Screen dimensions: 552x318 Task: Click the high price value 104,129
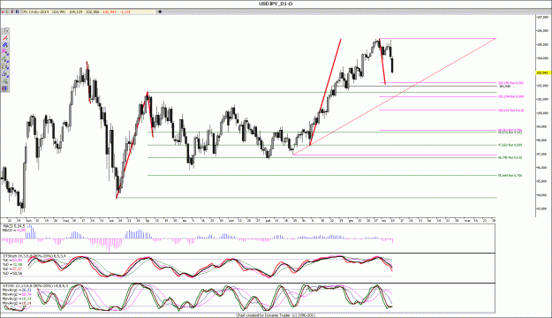click(x=76, y=11)
